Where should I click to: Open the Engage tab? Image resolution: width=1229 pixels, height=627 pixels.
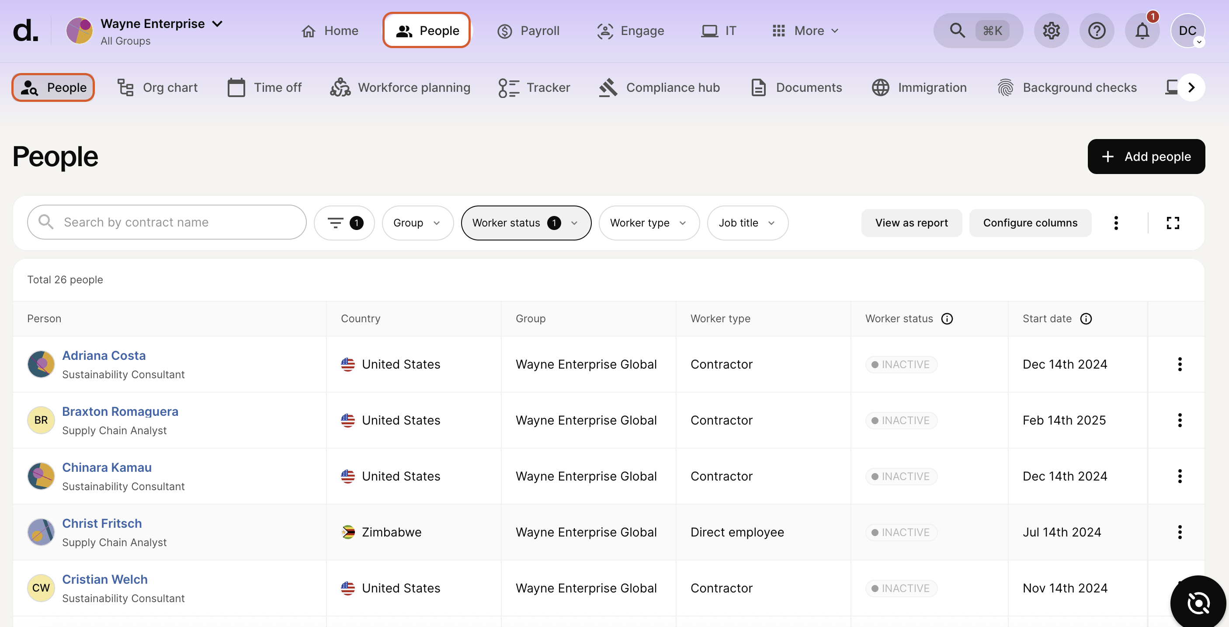click(x=630, y=31)
